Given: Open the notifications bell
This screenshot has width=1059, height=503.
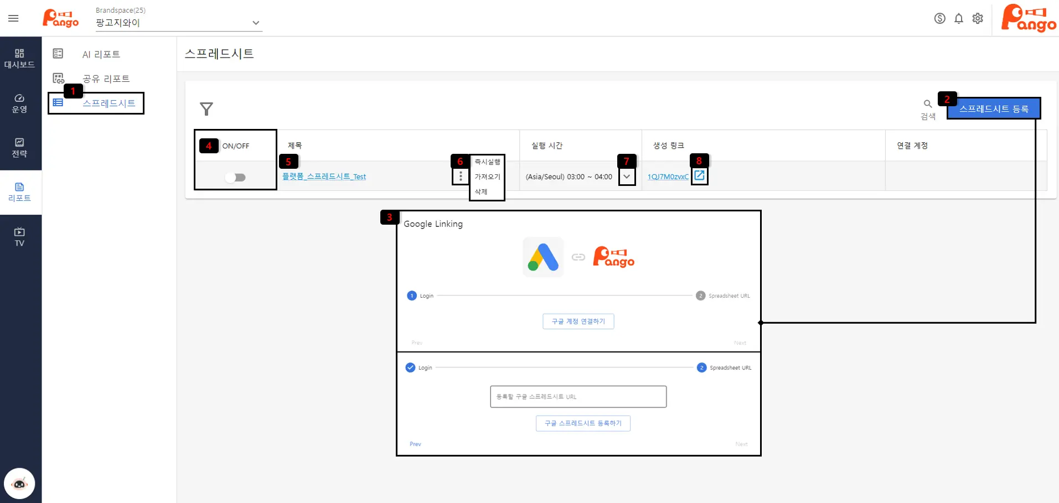Looking at the screenshot, I should [x=959, y=18].
